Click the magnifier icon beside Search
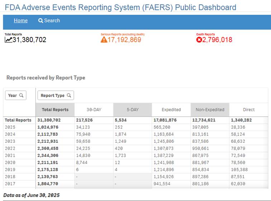The width and height of the screenshot is (271, 201). tap(41, 21)
